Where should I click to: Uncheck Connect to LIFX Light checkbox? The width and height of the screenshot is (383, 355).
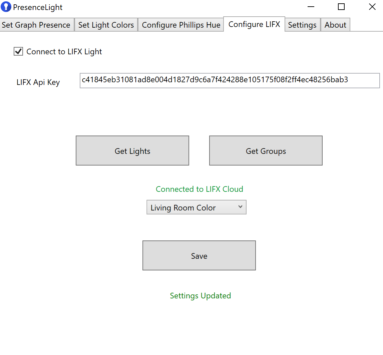pyautogui.click(x=18, y=51)
